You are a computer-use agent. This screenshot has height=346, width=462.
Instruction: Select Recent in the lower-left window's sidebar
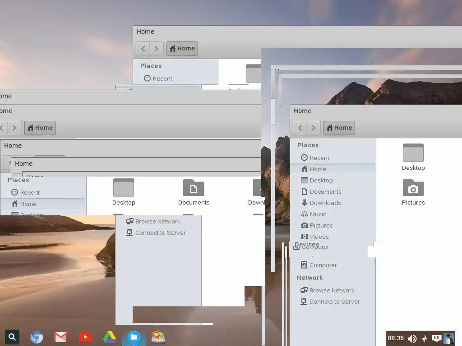26,192
